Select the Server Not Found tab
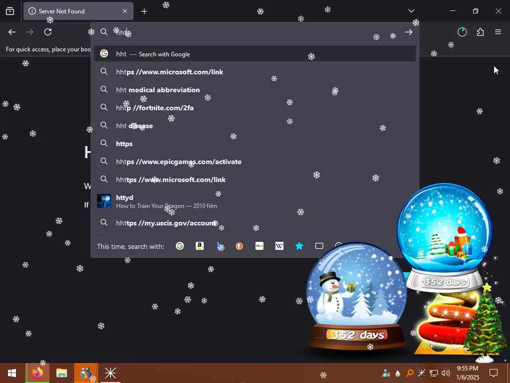 pos(78,11)
